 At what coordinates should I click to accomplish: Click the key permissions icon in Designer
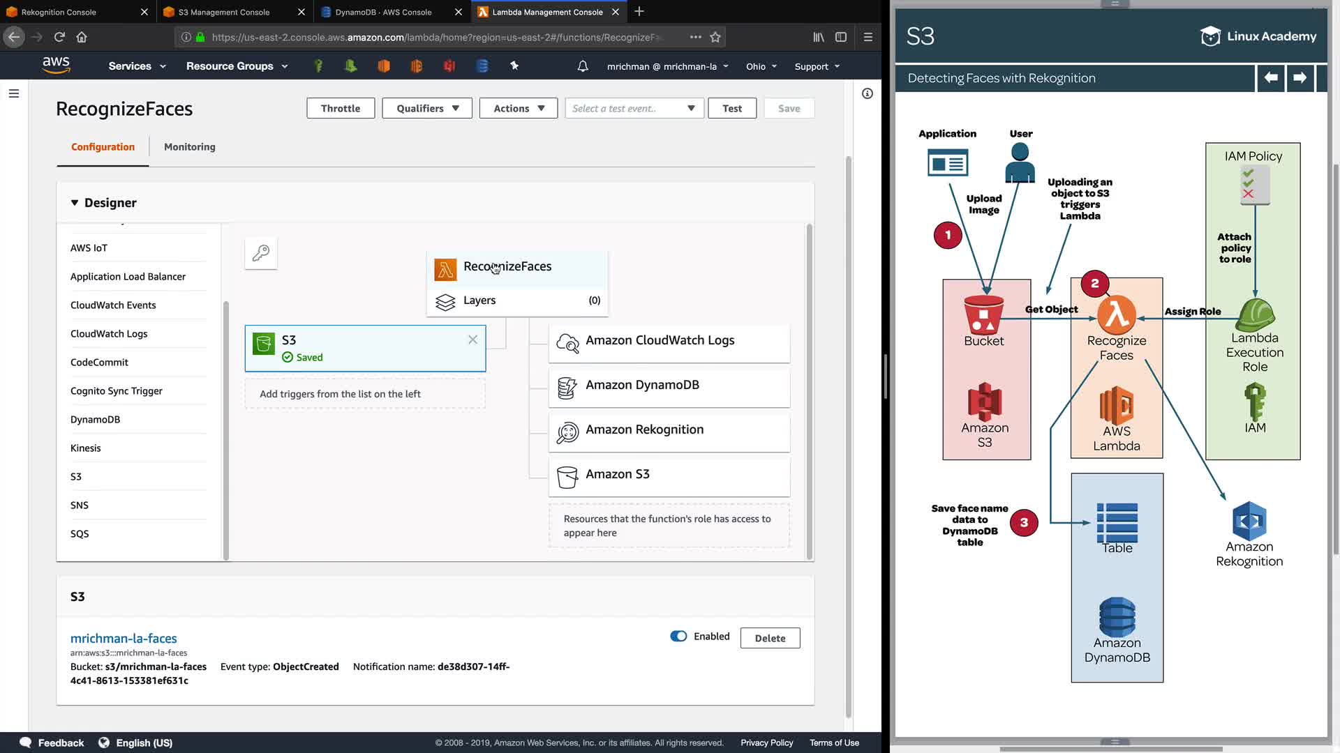(261, 252)
